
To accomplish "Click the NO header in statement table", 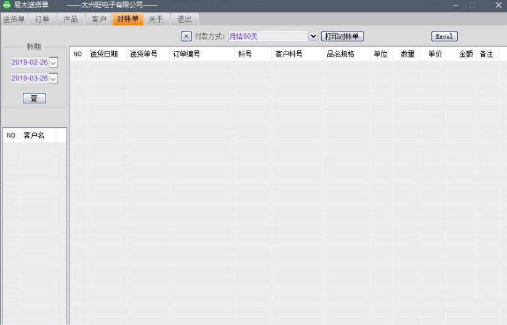I will click(x=78, y=54).
